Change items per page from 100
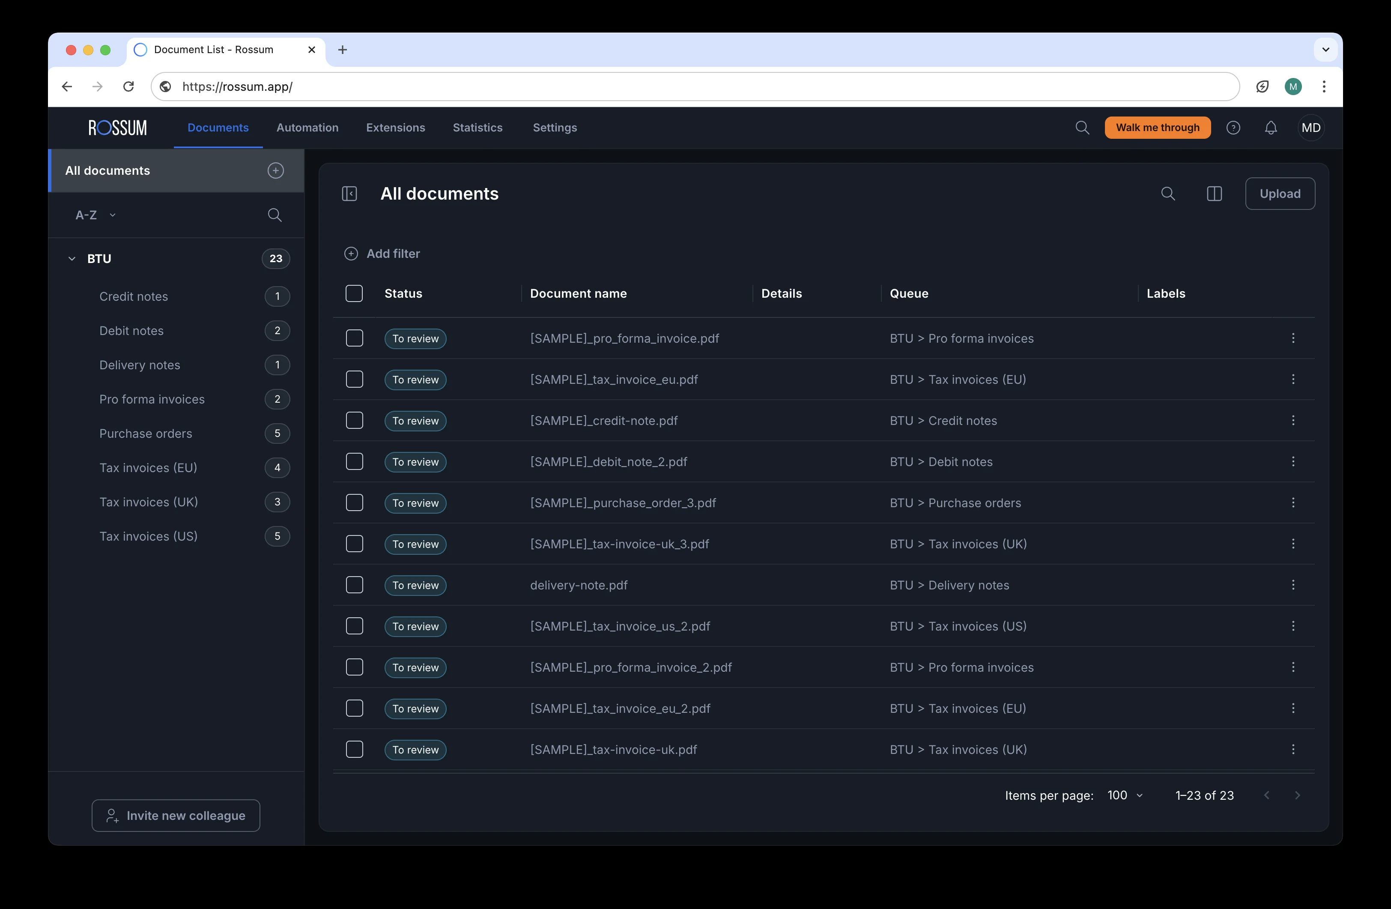Screen dimensions: 1391x909 1125,795
